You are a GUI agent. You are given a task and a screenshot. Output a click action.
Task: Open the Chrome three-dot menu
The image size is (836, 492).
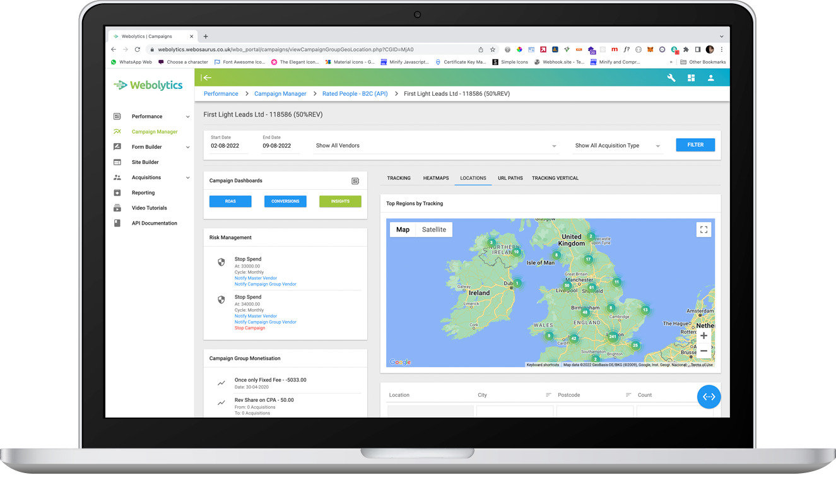pos(722,49)
